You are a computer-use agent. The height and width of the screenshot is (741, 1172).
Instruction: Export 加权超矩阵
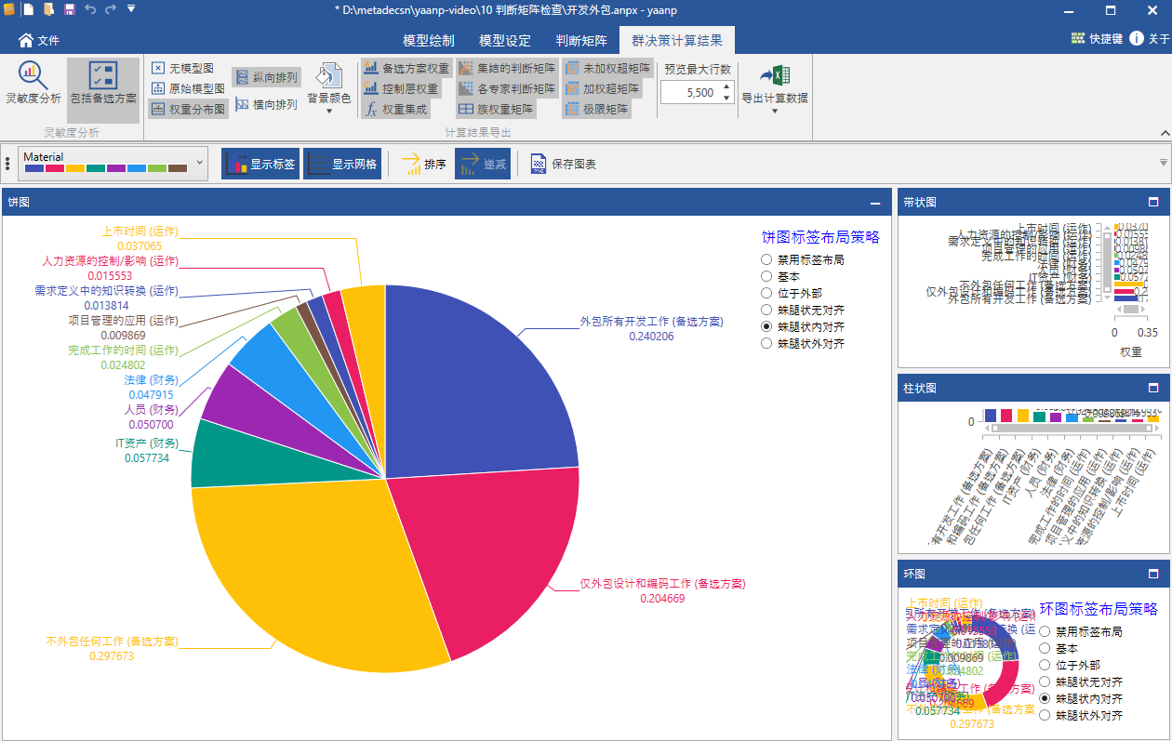tap(603, 88)
